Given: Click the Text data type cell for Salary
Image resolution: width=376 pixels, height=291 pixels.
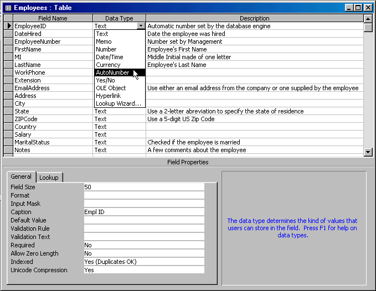Looking at the screenshot, I should 120,134.
